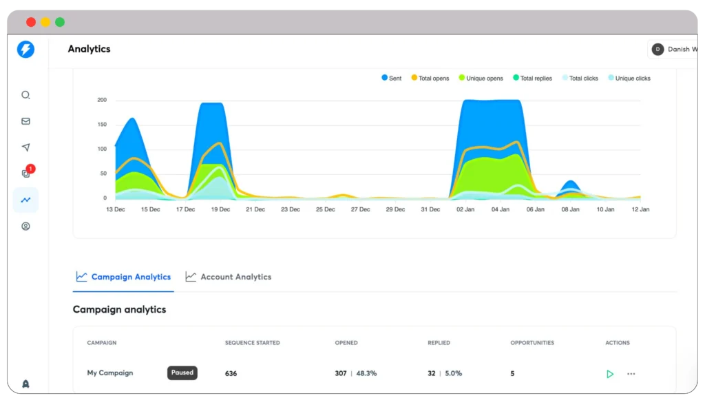Click the lightning bolt app logo
This screenshot has width=705, height=398.
tap(25, 50)
